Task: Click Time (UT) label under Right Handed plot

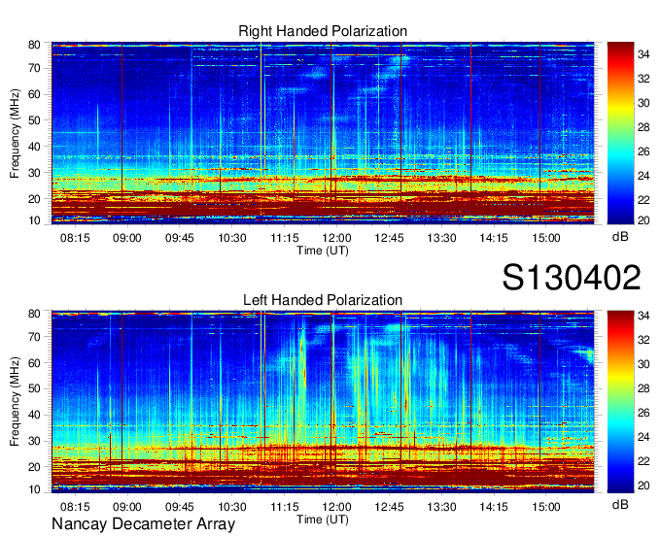Action: pyautogui.click(x=323, y=251)
